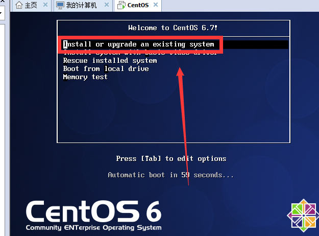319x236 pixels.
Task: Click the VM running icon on CentOS tab
Action: [x=121, y=5]
